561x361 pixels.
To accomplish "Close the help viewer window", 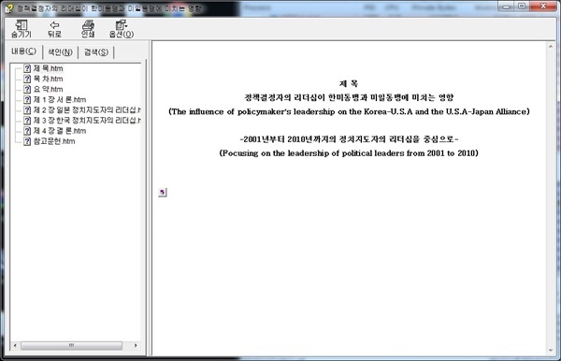I will point(542,7).
